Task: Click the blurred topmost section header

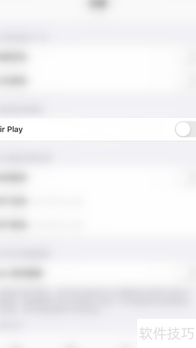Action: pyautogui.click(x=24, y=36)
